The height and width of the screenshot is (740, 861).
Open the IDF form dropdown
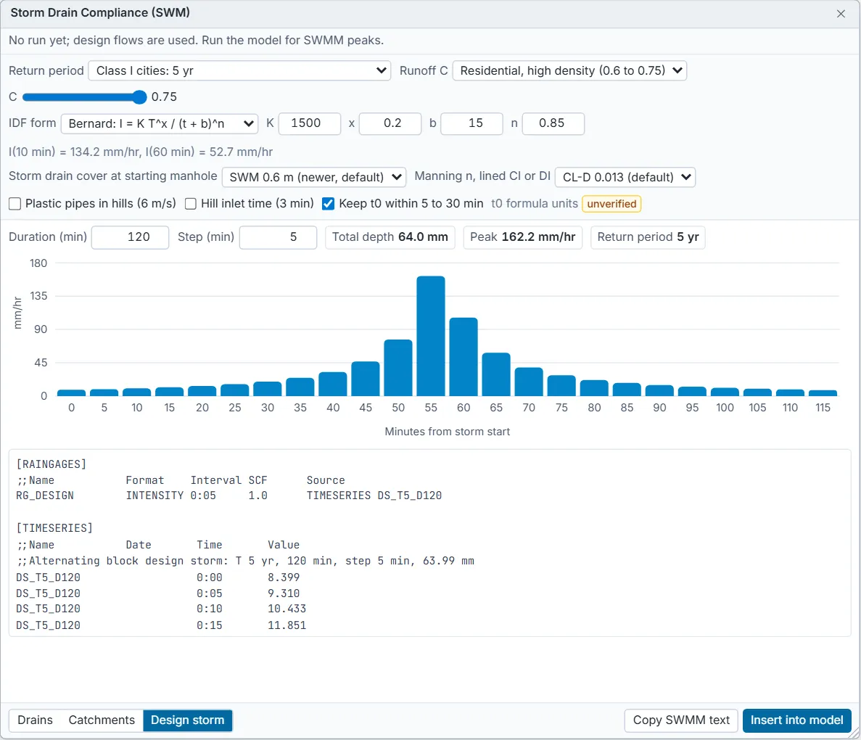pos(160,123)
